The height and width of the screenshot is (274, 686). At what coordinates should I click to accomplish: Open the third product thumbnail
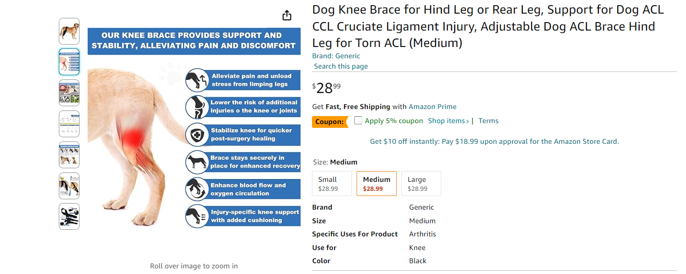69,93
